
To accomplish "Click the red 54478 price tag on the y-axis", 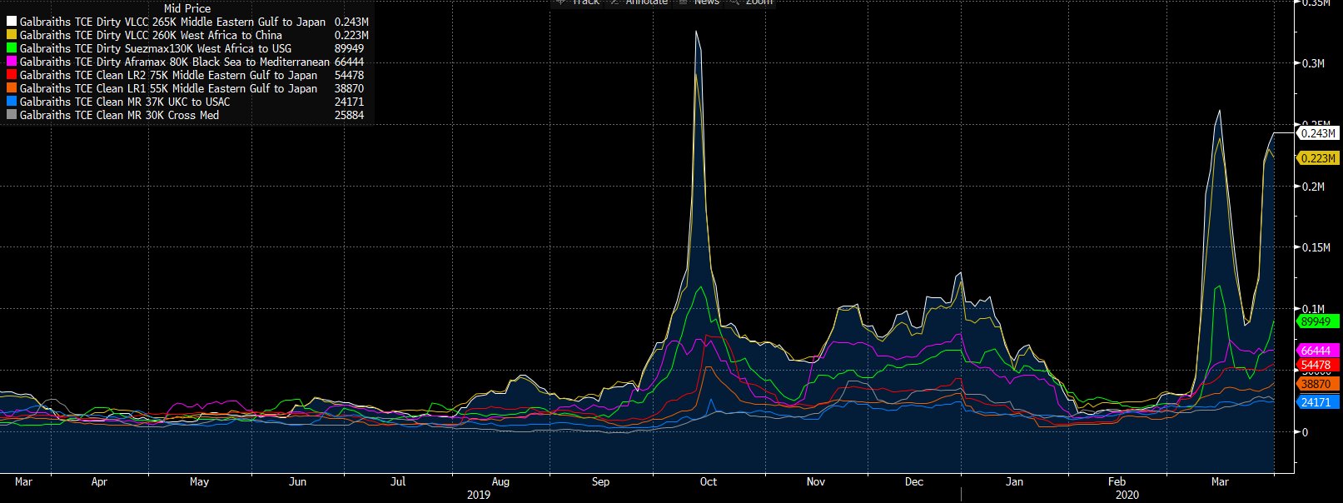I will [1318, 366].
